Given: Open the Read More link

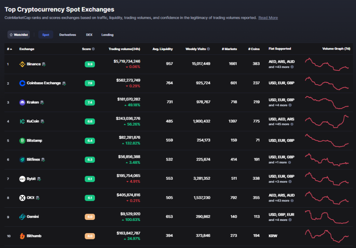Looking at the screenshot, I should [268, 18].
